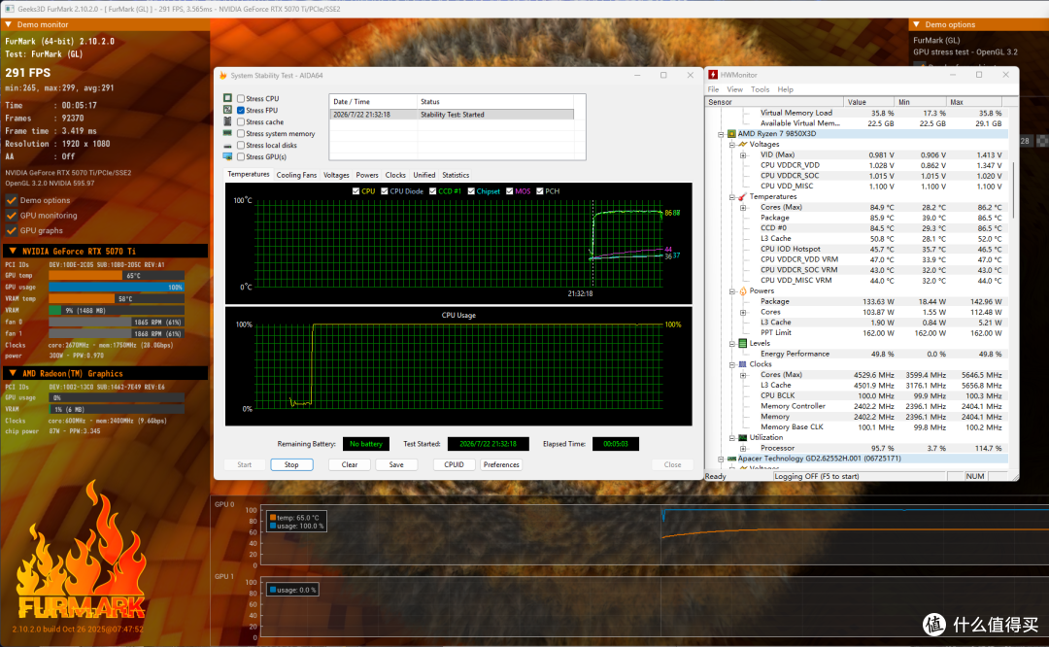The image size is (1049, 647).
Task: Open the HWMonitor Tools menu
Action: 760,89
